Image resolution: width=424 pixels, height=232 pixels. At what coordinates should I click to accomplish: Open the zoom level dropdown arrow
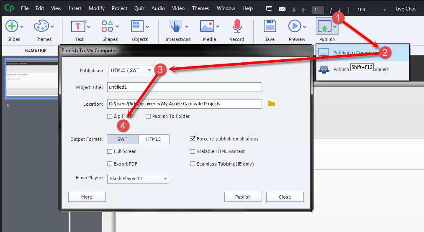coord(384,10)
